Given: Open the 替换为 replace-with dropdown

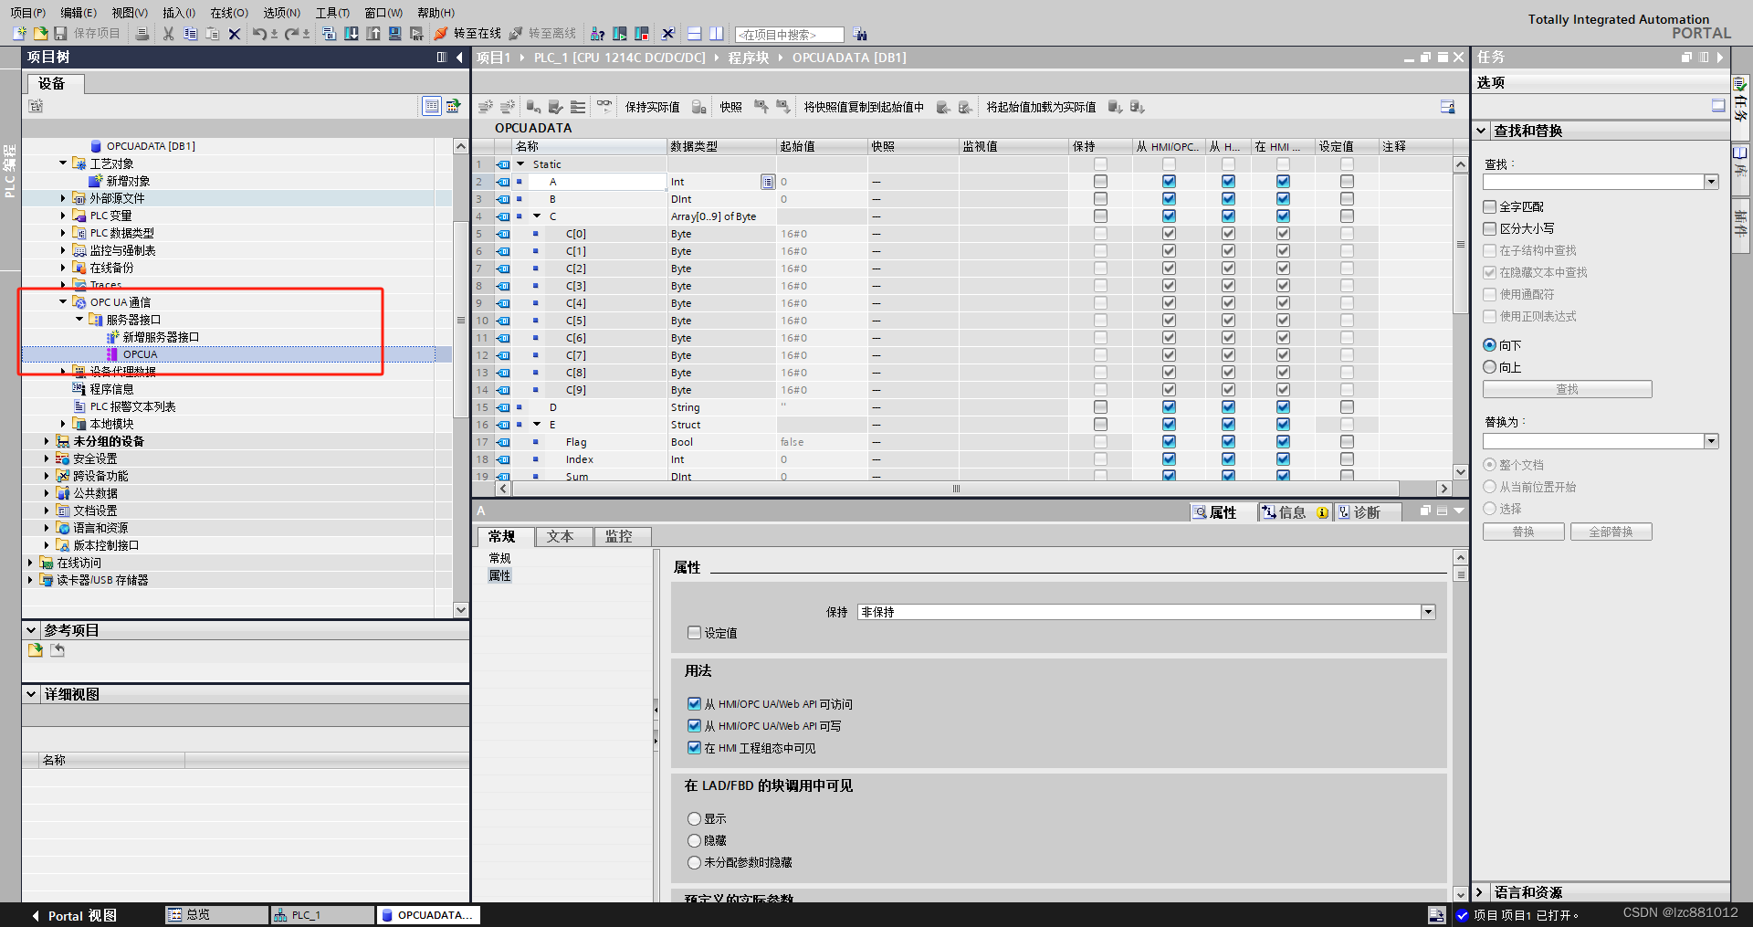Looking at the screenshot, I should point(1711,441).
